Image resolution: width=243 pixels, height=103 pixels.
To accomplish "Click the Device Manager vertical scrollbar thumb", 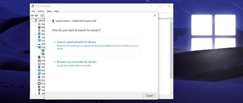I will click(x=171, y=50).
